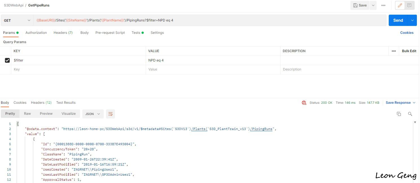This screenshot has width=420, height=183.
Task: Click the /Plants link in odata.context
Action: point(199,129)
